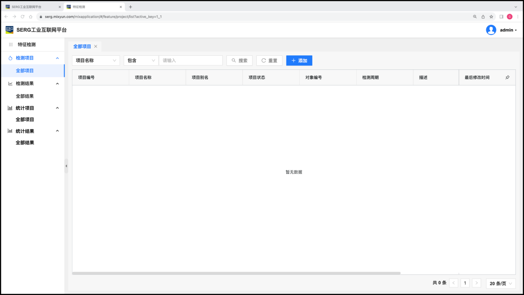The image size is (524, 295).
Task: Click the browser reload icon
Action: (x=22, y=17)
